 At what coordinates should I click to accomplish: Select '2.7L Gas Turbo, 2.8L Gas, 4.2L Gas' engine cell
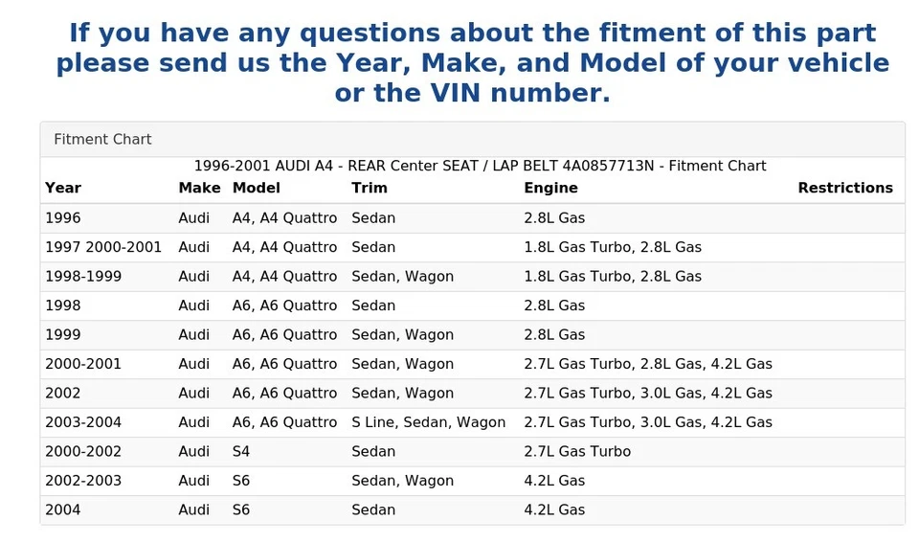(647, 364)
